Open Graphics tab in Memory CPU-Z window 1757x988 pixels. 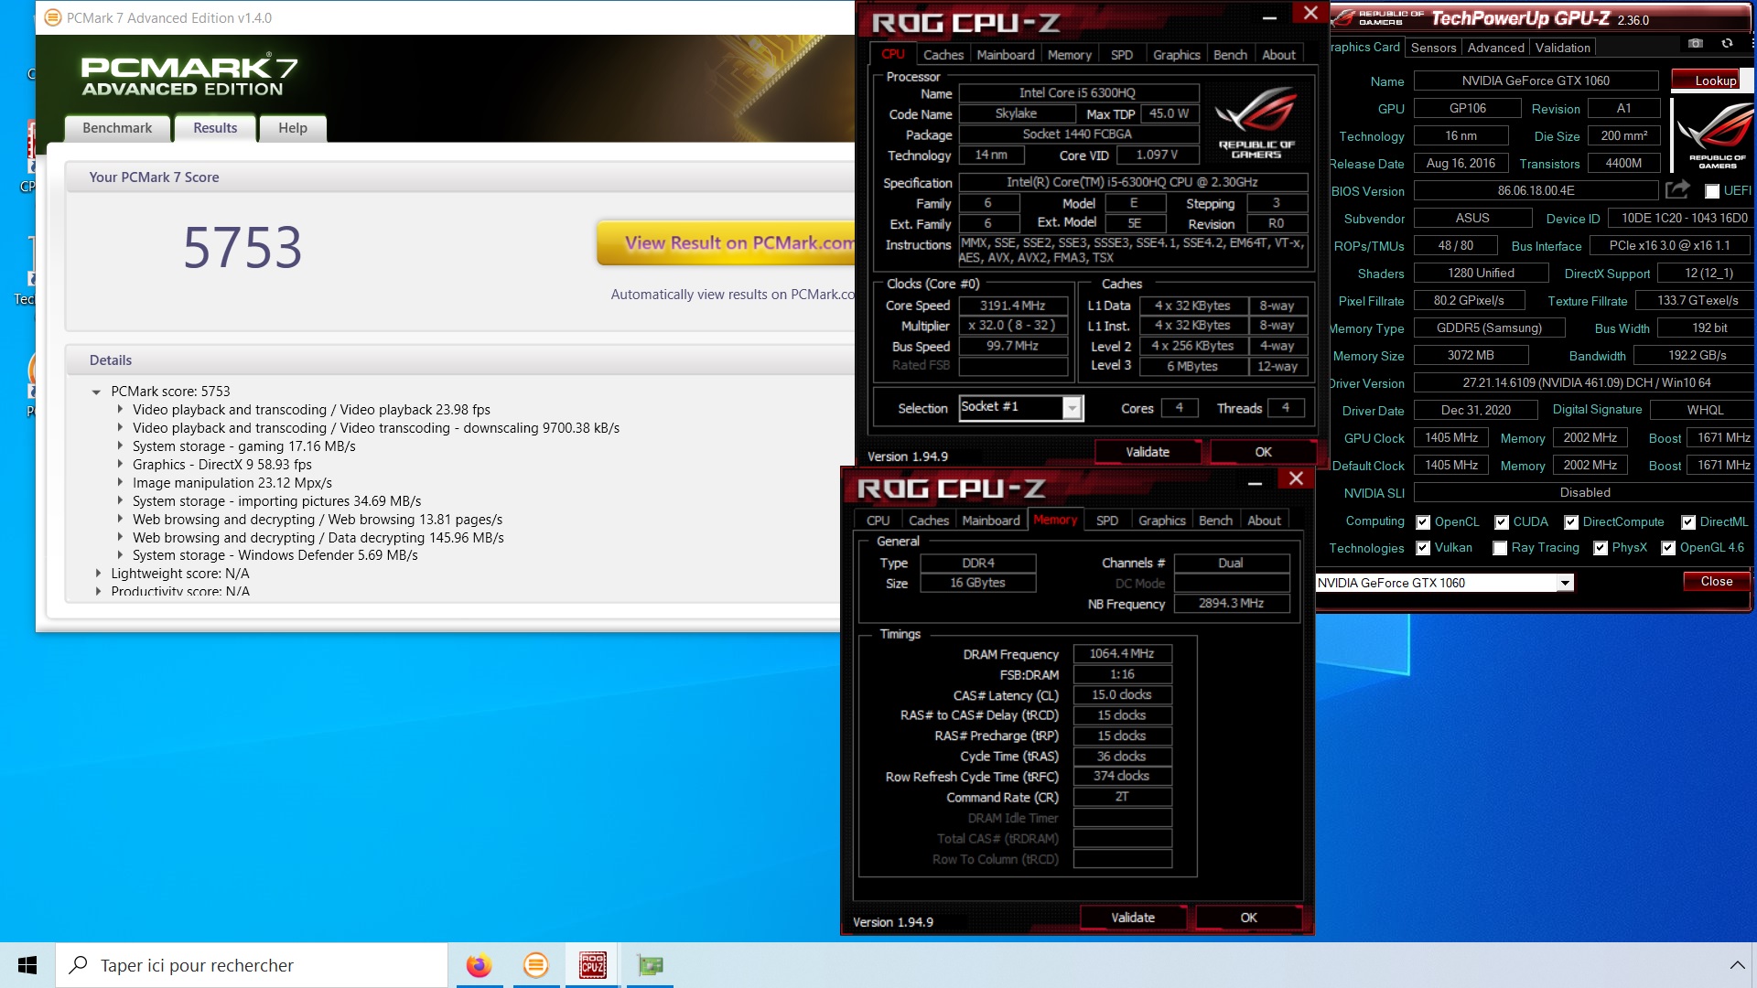pos(1162,521)
